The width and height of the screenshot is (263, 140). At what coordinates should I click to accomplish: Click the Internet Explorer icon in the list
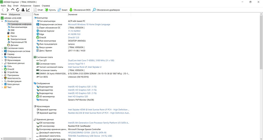point(38,31)
